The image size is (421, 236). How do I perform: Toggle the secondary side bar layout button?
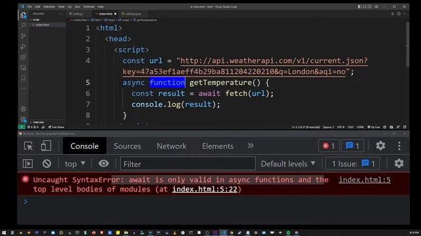click(370, 7)
